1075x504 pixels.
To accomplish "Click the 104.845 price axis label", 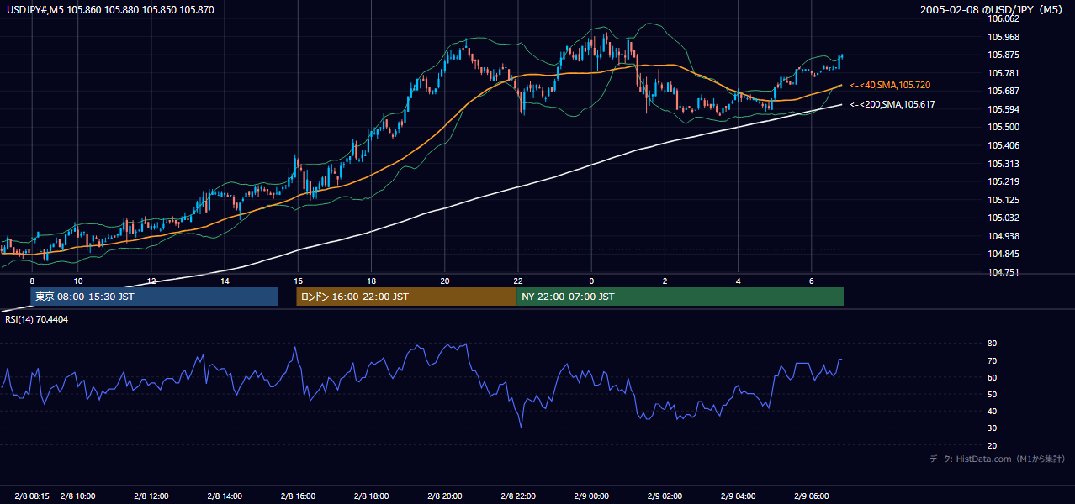I will click(1004, 255).
